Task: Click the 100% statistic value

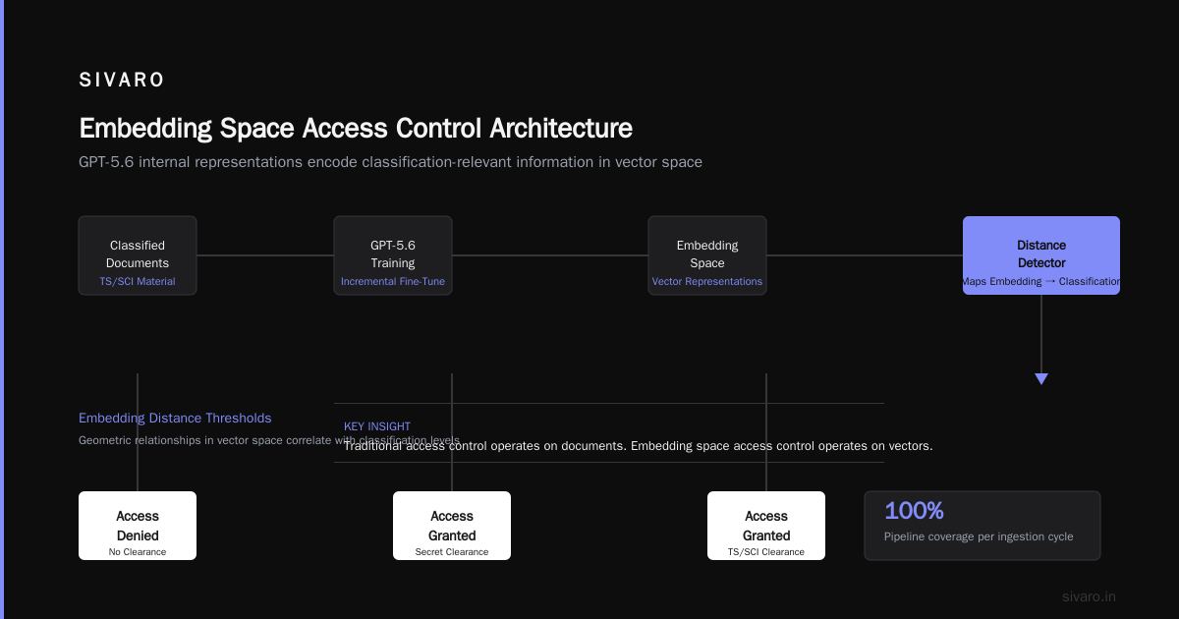Action: [x=914, y=511]
